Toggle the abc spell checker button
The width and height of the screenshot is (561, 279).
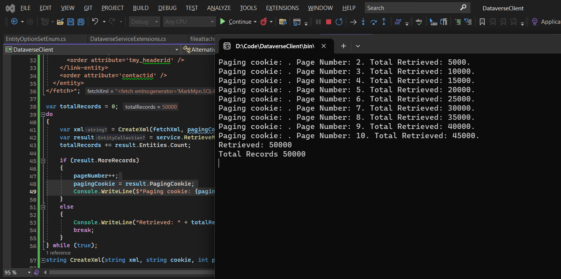419,22
